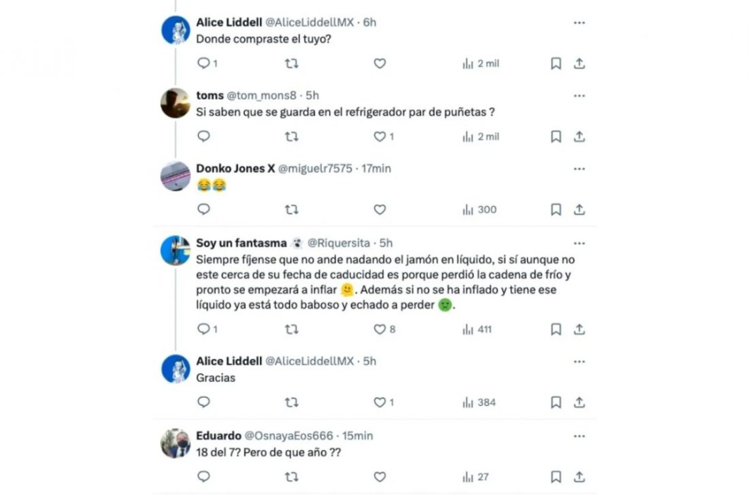749x497 pixels.
Task: Open the @Riquersita profile handle
Action: point(339,243)
